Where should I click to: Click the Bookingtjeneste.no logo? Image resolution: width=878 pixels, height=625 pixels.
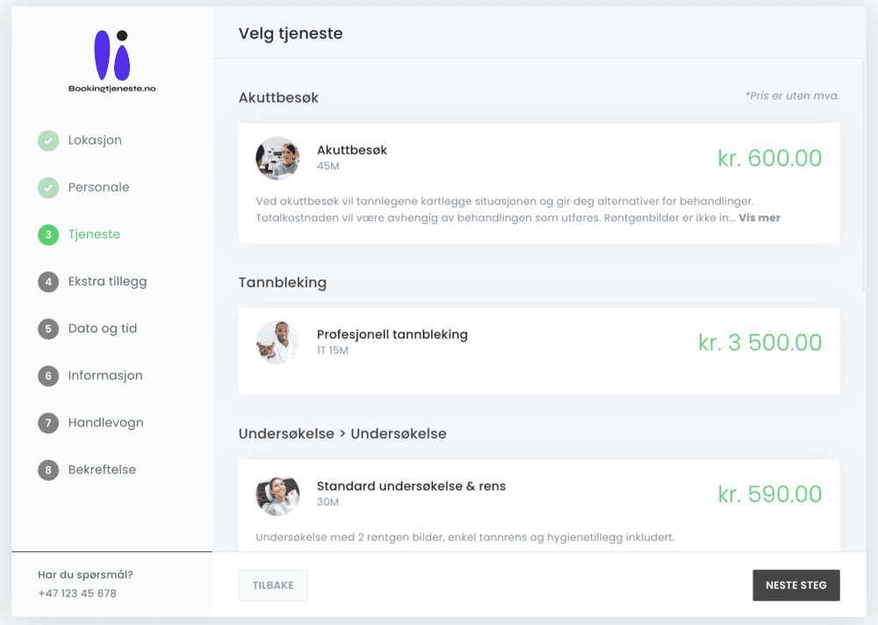pyautogui.click(x=112, y=61)
